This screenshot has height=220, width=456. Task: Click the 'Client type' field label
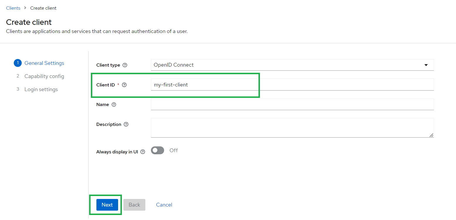[x=108, y=65]
